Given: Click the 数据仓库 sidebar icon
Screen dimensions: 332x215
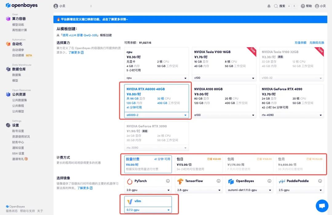Looking at the screenshot, I should [8, 69].
